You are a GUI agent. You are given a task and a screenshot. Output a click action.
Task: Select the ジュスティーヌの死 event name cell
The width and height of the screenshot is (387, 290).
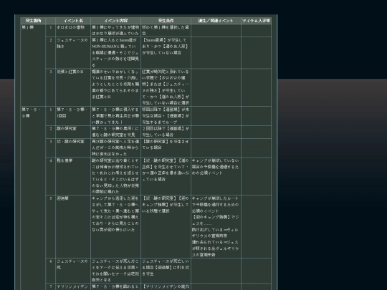(x=73, y=271)
